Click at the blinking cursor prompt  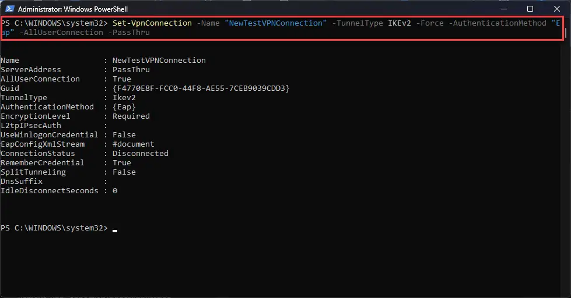click(x=115, y=230)
